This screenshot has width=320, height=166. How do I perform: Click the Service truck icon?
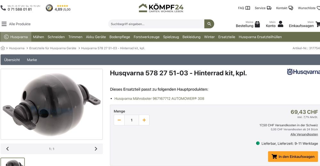pos(269,8)
